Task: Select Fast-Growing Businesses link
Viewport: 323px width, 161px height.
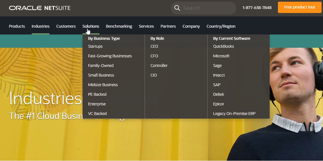Action: (x=110, y=56)
